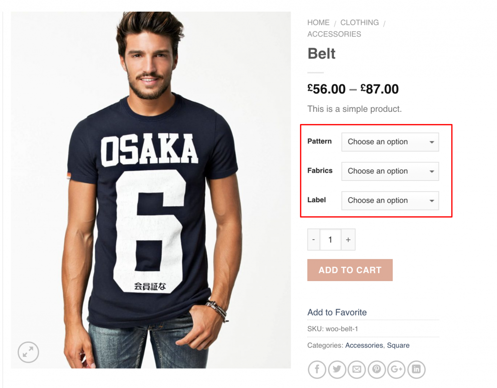View the Square category

398,345
